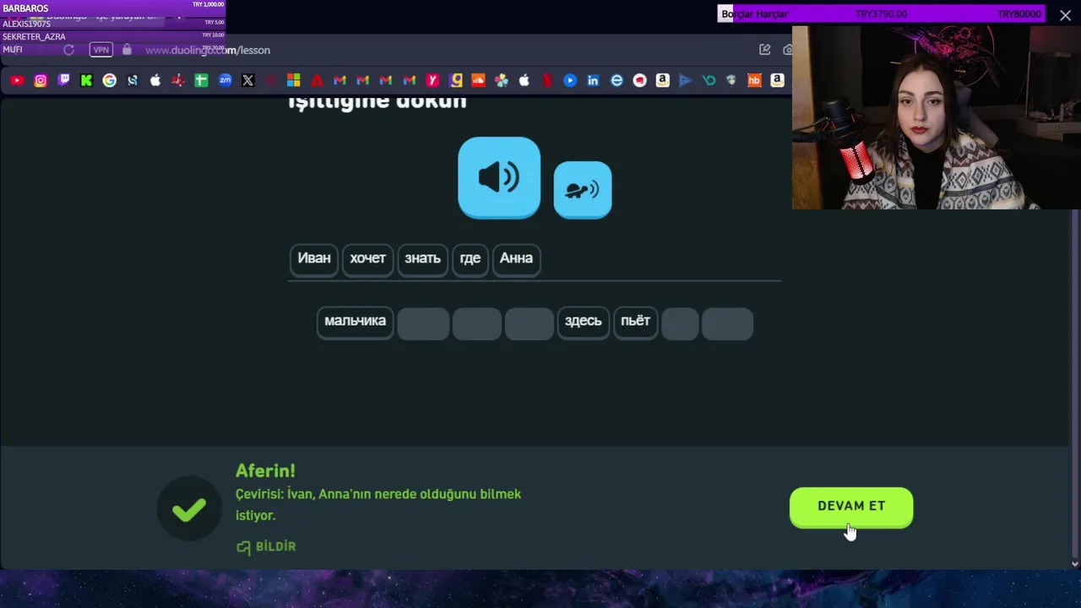Pick the word bank tile мальчика

point(355,322)
